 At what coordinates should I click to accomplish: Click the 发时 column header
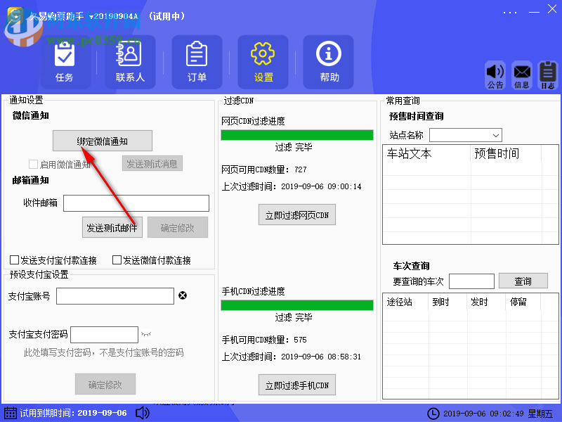coord(486,302)
